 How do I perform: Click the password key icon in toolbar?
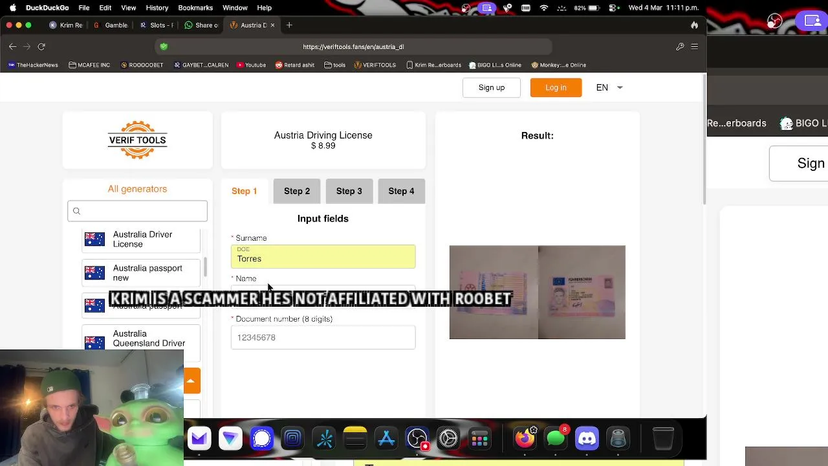(x=680, y=47)
